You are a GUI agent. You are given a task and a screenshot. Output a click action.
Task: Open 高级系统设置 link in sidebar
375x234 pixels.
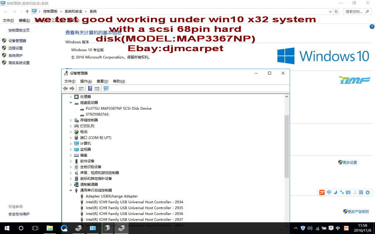[19, 63]
